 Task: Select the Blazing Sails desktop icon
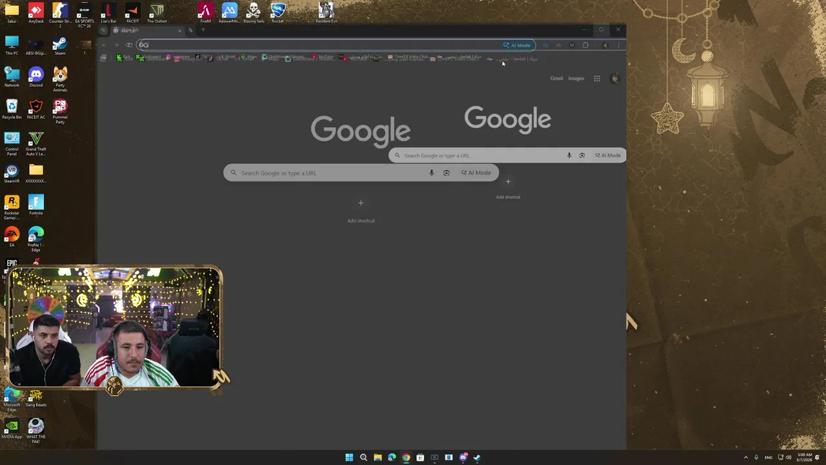[x=254, y=13]
